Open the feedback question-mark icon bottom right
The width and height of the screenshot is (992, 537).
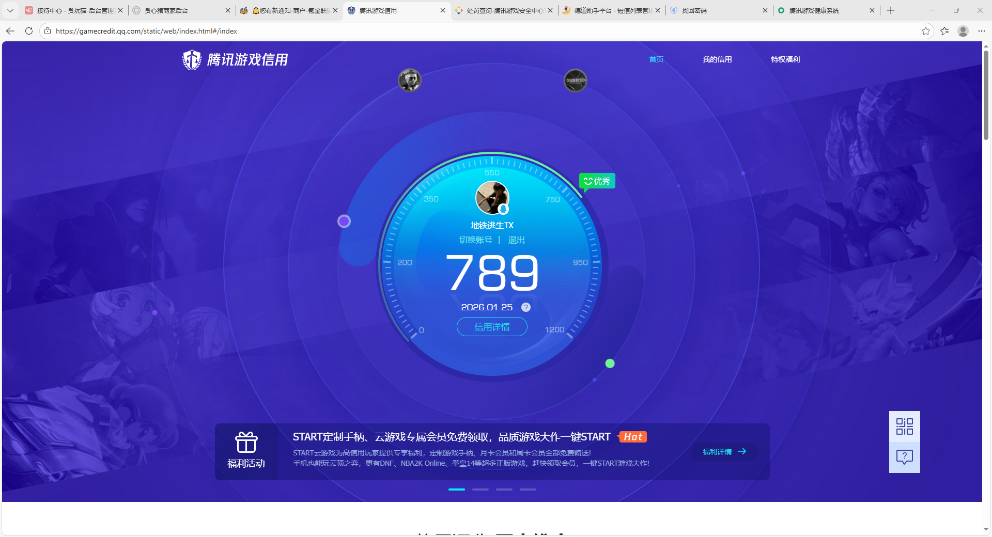(x=904, y=456)
